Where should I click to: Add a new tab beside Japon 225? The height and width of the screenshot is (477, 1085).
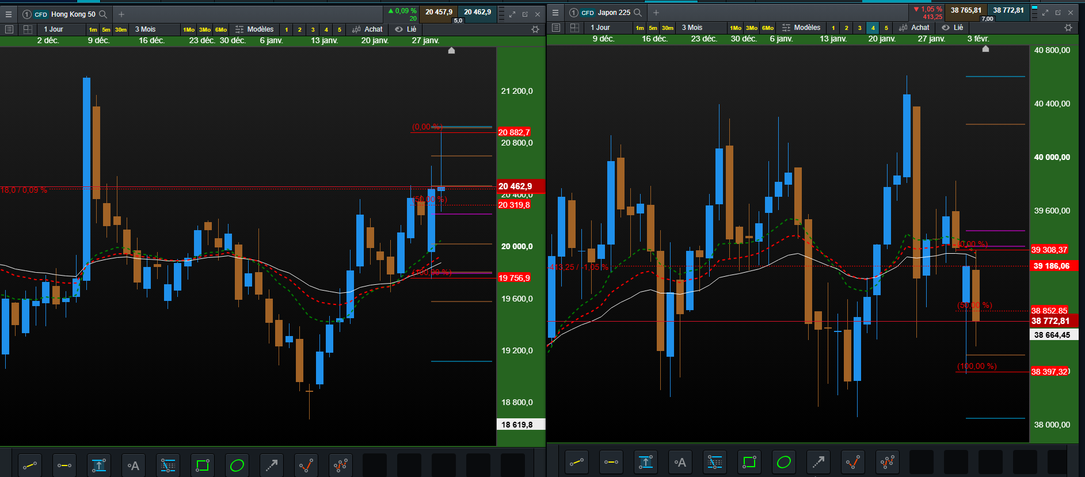pos(656,13)
